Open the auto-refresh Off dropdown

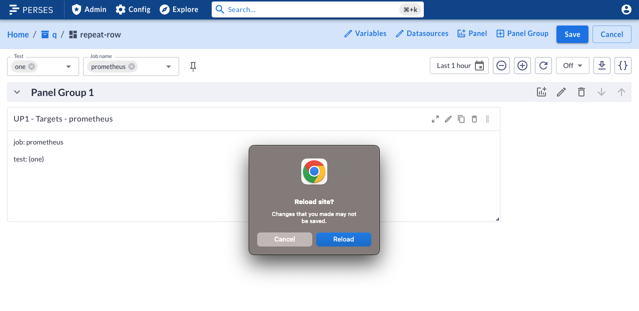(572, 65)
